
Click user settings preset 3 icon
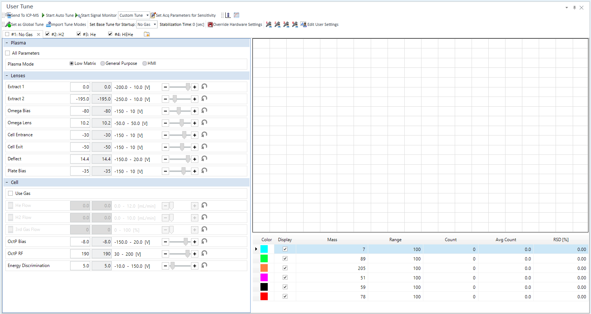pos(286,24)
